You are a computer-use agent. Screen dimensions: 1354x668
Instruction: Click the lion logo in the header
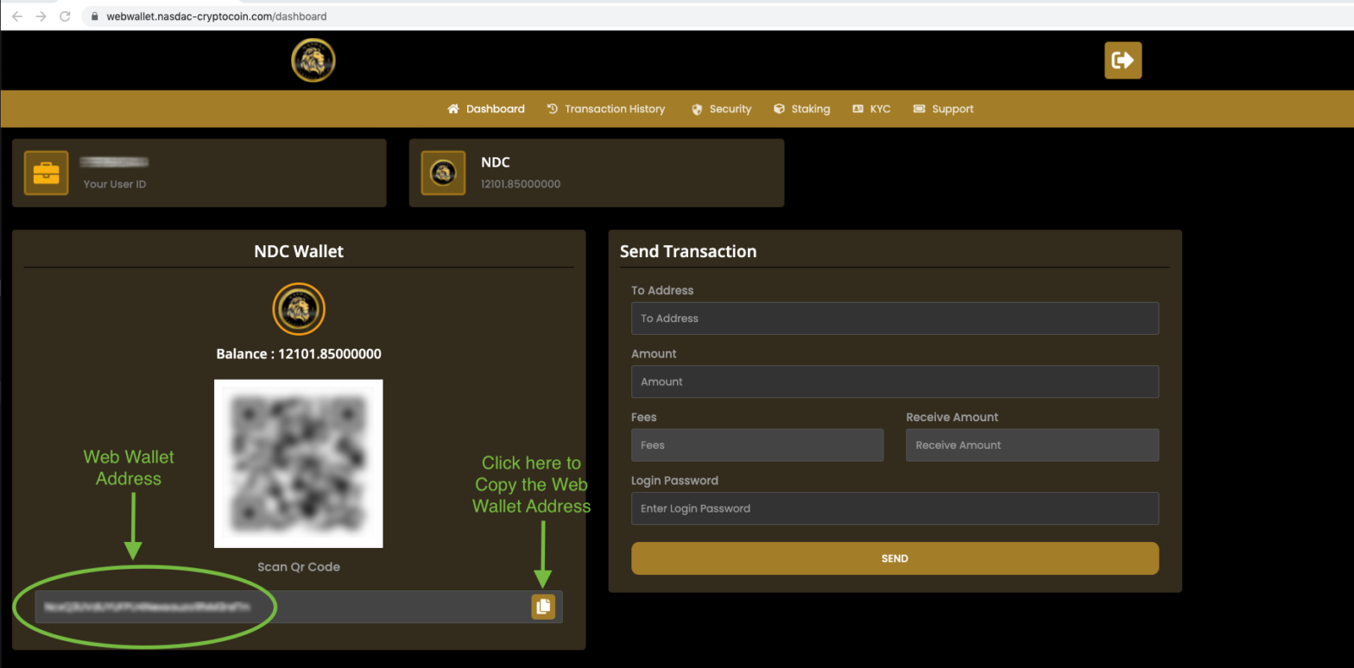[x=313, y=60]
